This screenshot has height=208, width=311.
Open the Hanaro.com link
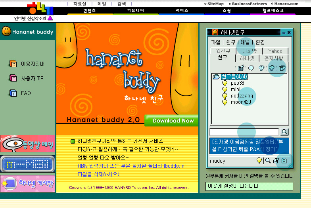[286, 4]
